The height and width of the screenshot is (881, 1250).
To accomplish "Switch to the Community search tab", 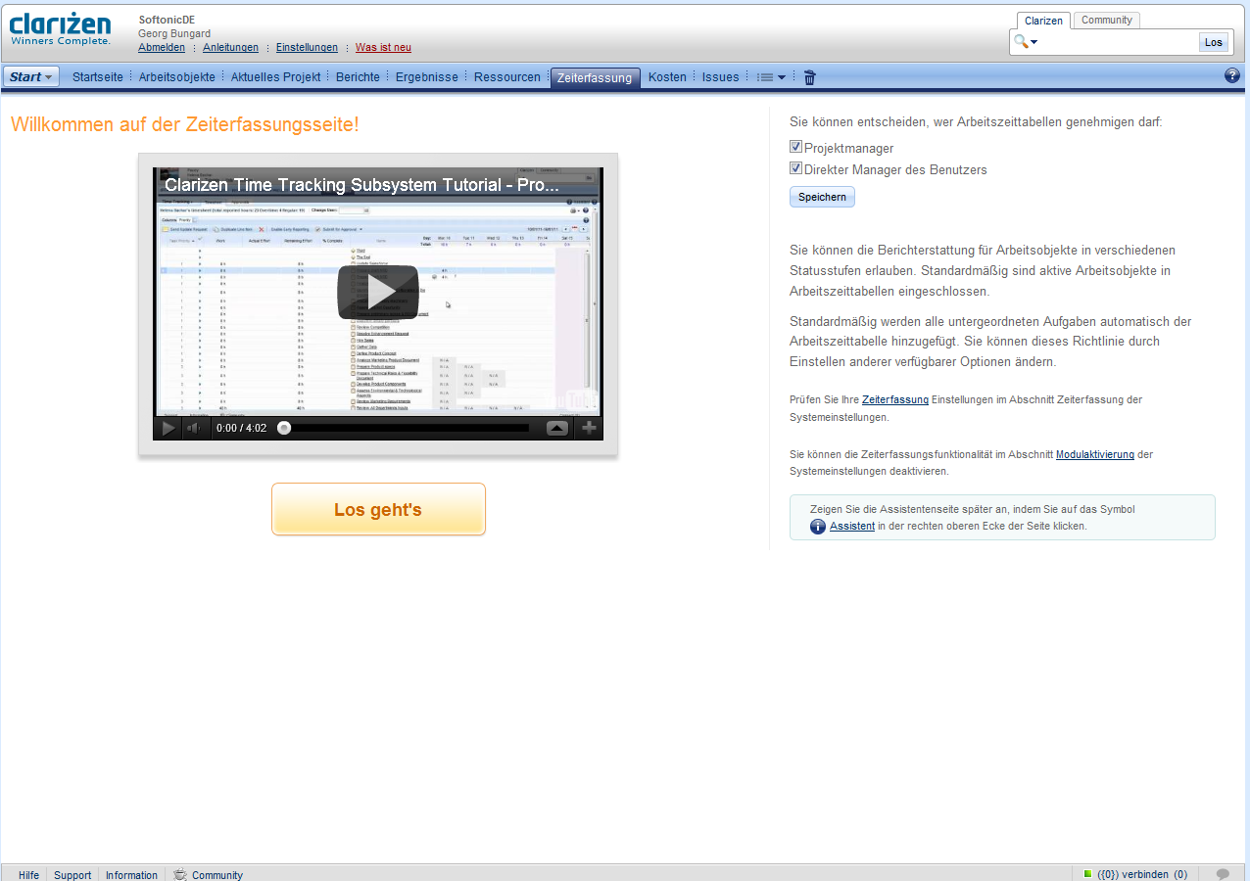I will click(x=1106, y=20).
